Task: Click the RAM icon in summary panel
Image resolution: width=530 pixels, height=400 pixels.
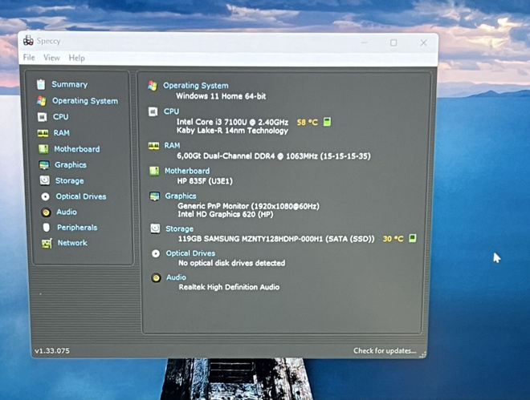Action: [154, 146]
